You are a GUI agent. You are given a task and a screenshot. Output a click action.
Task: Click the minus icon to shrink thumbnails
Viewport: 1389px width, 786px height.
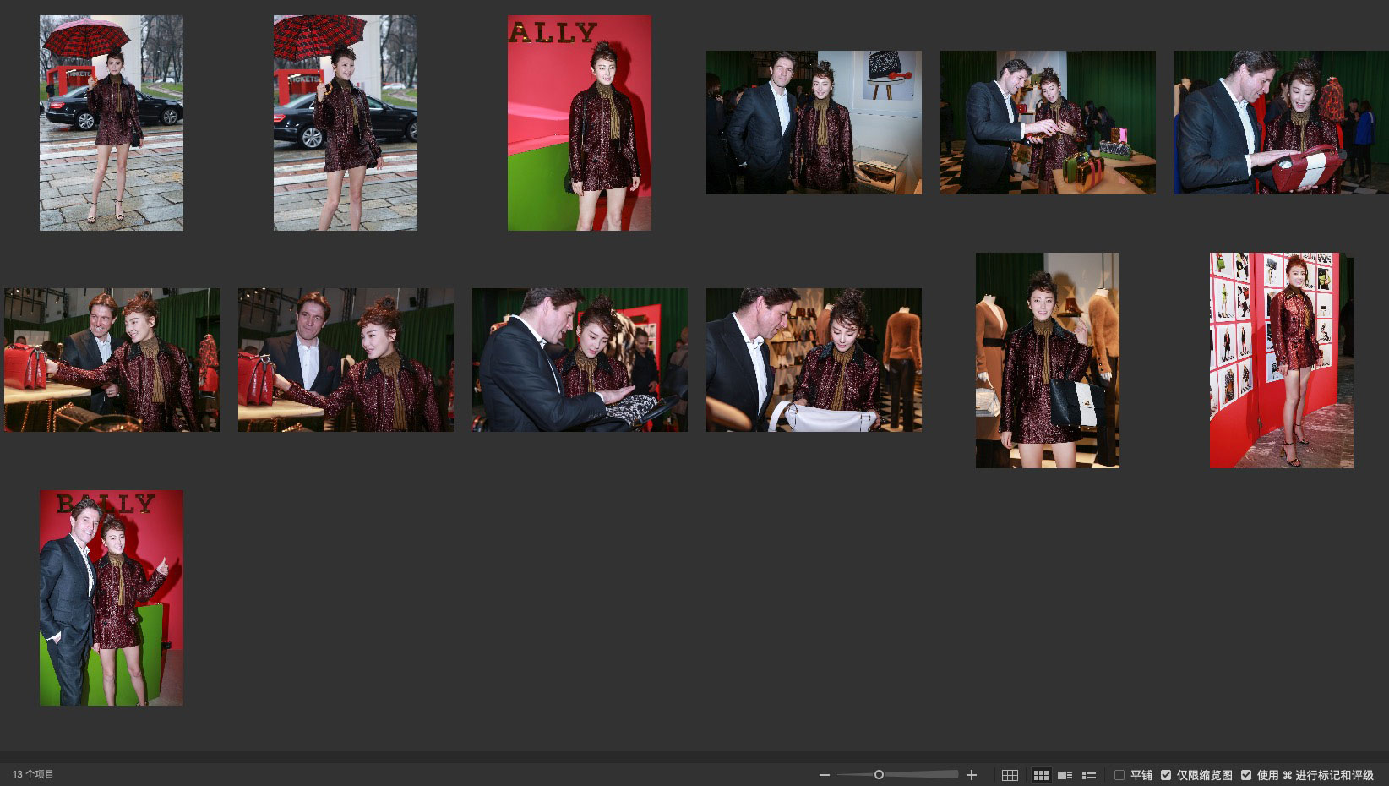click(x=825, y=775)
